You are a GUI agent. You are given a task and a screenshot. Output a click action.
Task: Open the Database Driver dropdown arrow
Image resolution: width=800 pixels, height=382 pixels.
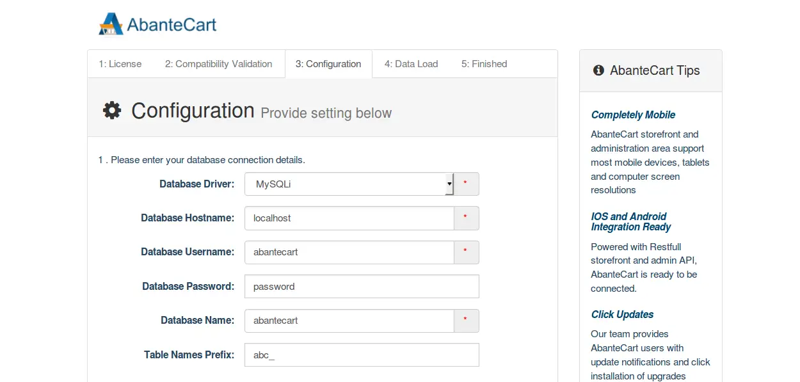[449, 184]
